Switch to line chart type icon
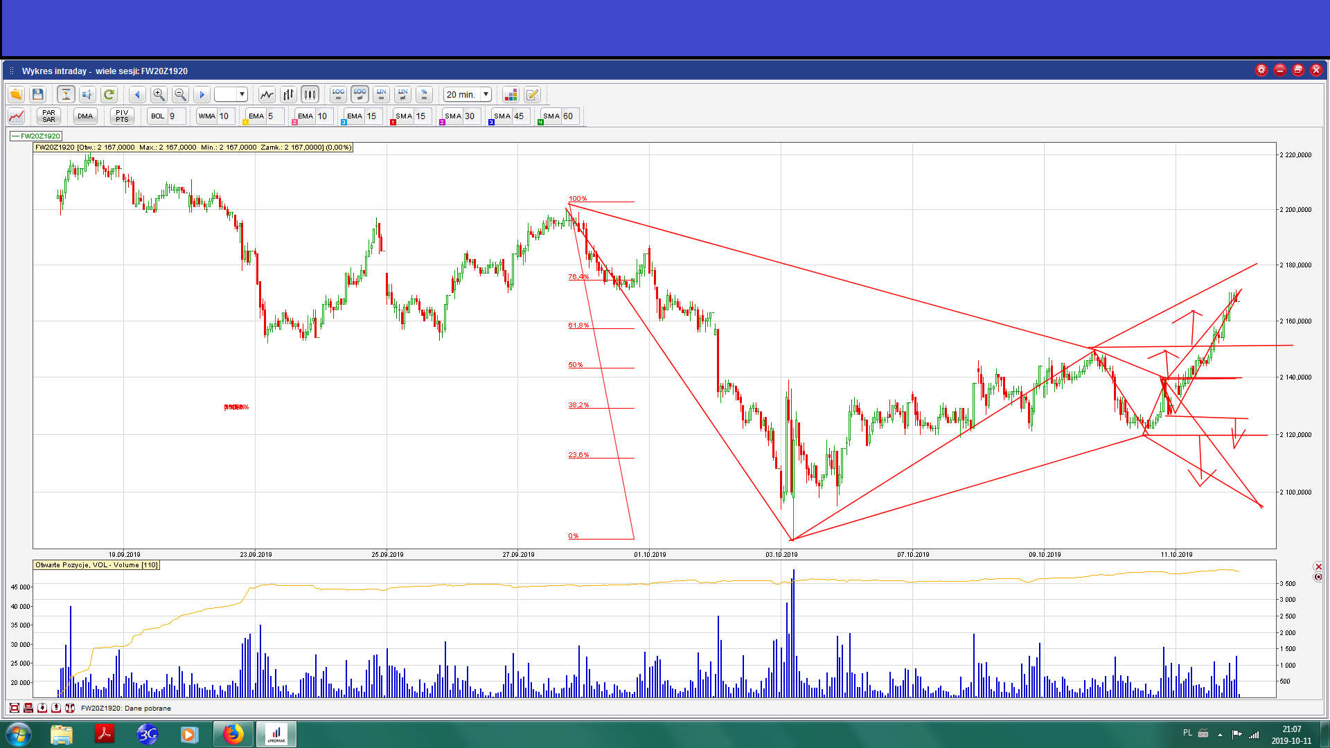Screen dimensions: 1330x748 pyautogui.click(x=267, y=94)
